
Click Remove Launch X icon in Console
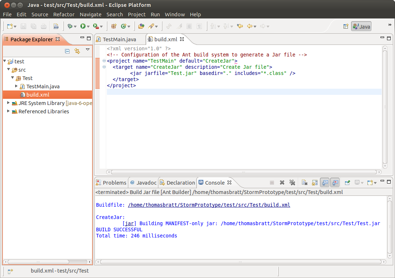(282, 183)
